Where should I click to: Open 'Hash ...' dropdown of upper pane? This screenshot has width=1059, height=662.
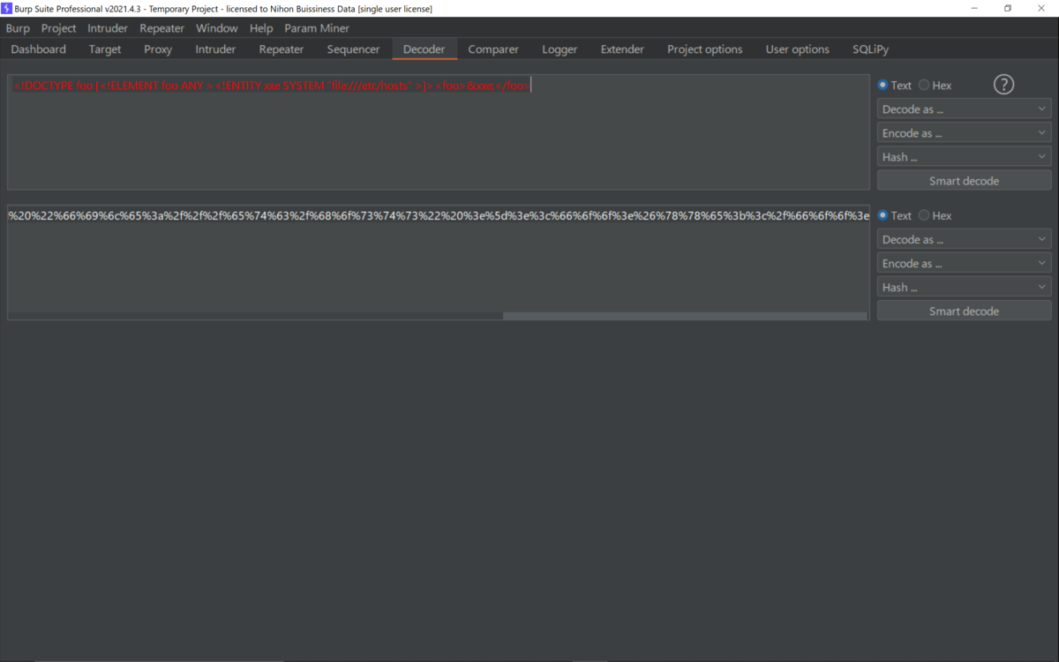[x=964, y=157]
